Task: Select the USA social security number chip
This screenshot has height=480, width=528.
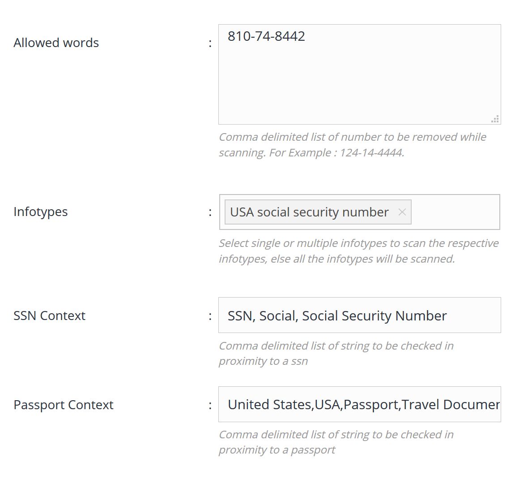Action: pyautogui.click(x=309, y=212)
